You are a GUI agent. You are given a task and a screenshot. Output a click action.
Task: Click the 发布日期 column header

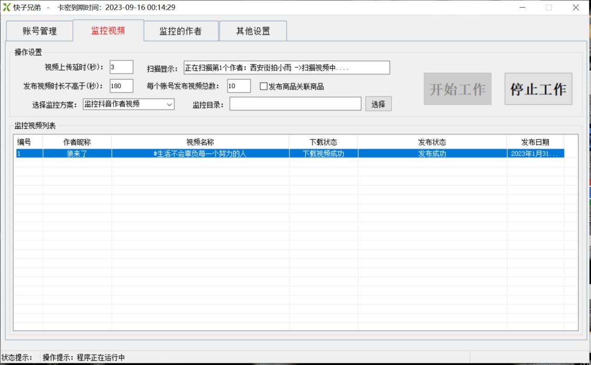coord(536,142)
